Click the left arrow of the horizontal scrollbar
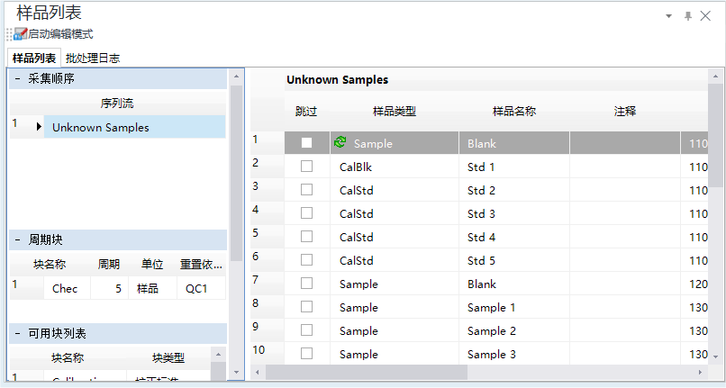Image resolution: width=726 pixels, height=388 pixels. [x=258, y=373]
